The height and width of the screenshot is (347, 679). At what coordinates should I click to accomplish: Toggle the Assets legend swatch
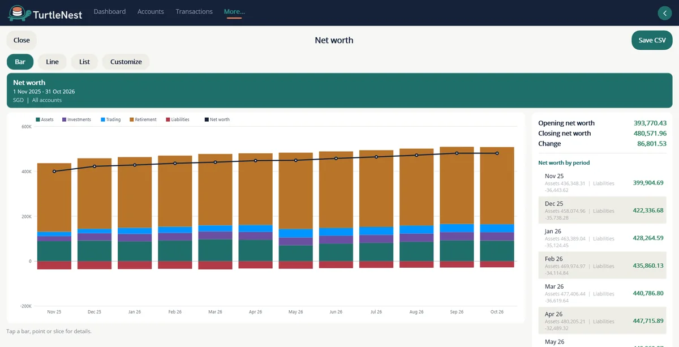click(37, 119)
